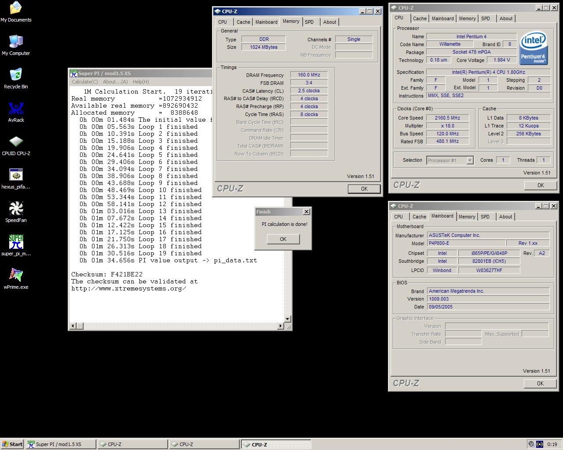Switch to SPD tab in Memory window

[309, 22]
